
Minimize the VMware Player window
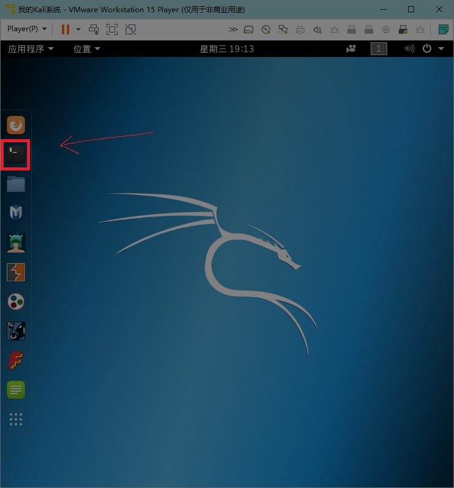click(x=384, y=9)
